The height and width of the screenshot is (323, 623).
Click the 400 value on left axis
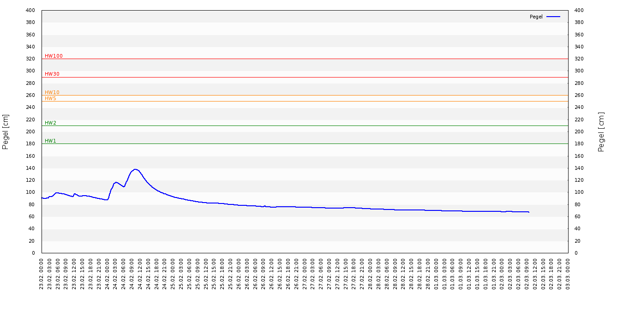30,10
